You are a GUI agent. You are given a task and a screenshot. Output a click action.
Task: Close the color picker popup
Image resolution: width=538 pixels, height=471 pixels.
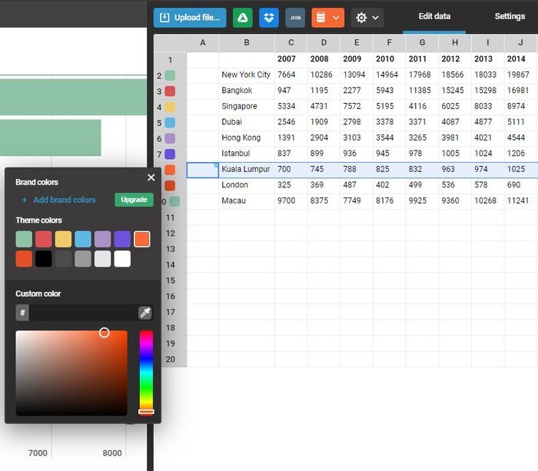click(x=151, y=177)
